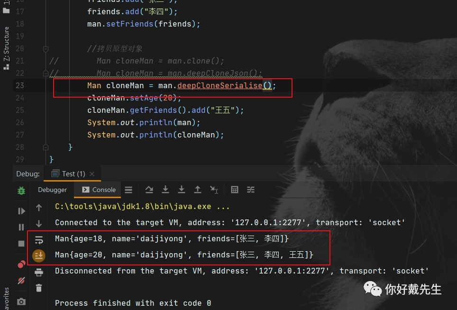
Task: Click Trace Current Stream Chain icon
Action: pyautogui.click(x=251, y=190)
